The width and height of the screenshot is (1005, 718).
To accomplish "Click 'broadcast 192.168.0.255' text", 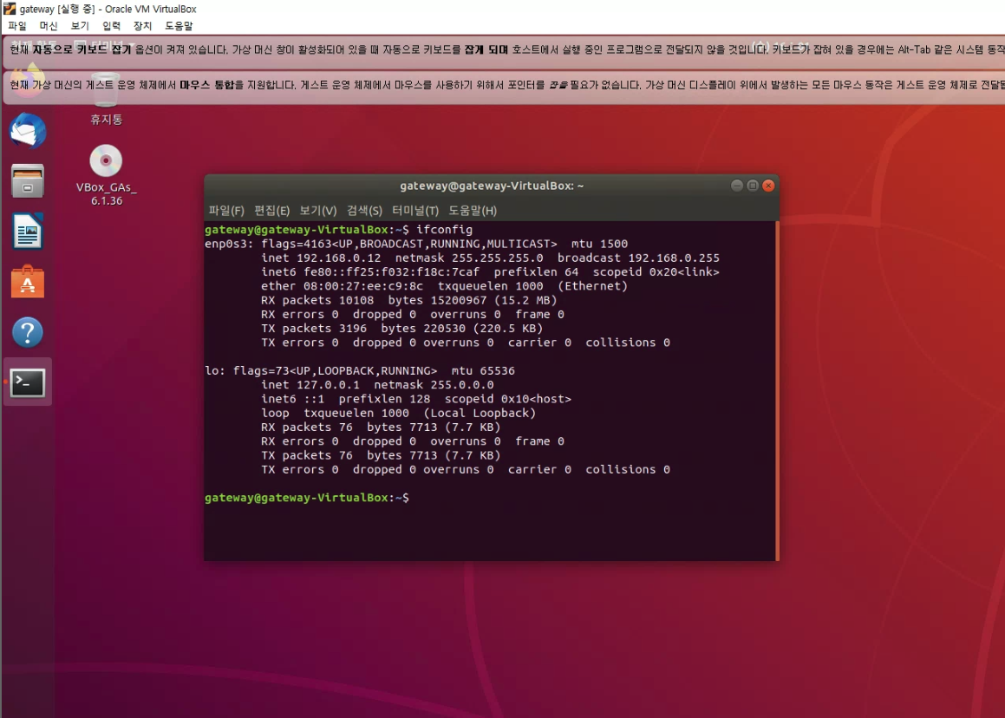I will (638, 258).
